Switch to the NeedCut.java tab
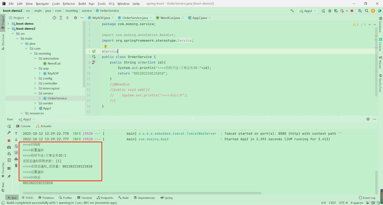This screenshot has height=205, width=383. pyautogui.click(x=170, y=18)
